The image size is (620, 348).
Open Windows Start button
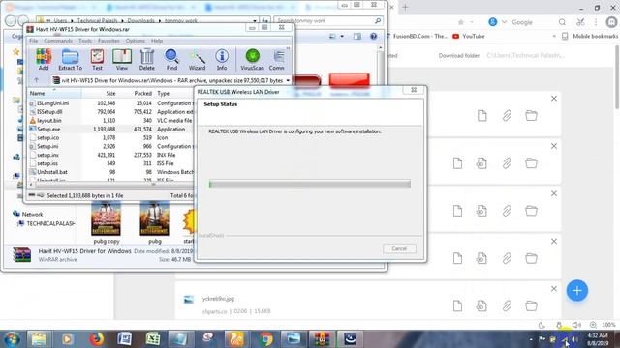(12, 339)
